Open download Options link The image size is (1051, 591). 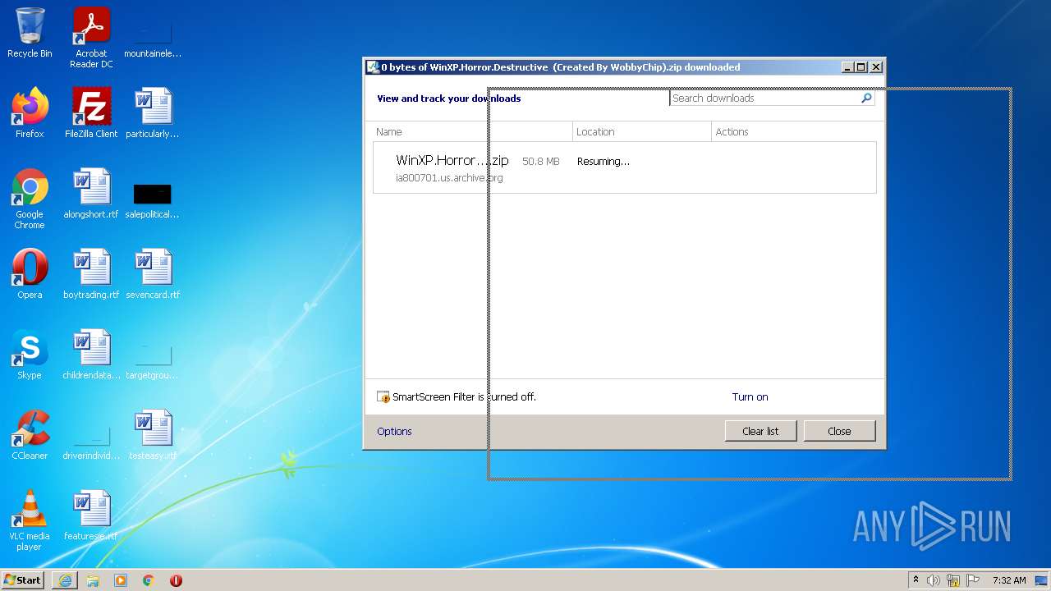pos(394,432)
